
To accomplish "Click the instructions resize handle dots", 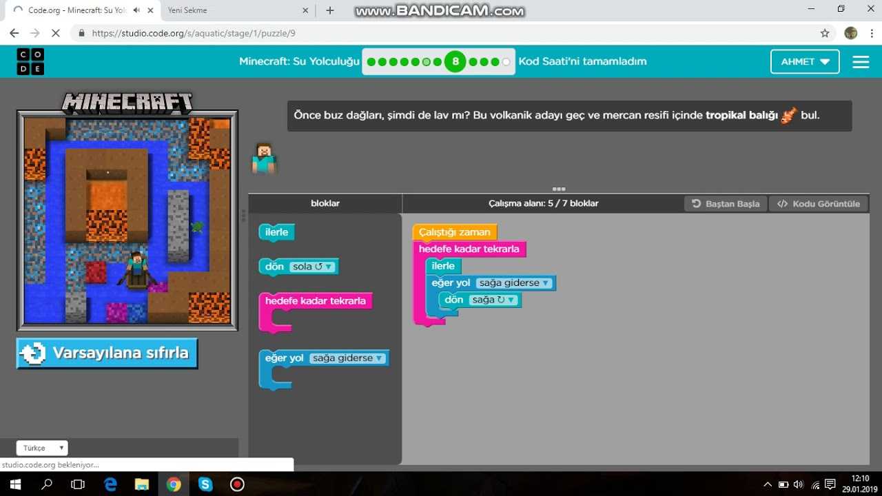I will pos(559,189).
